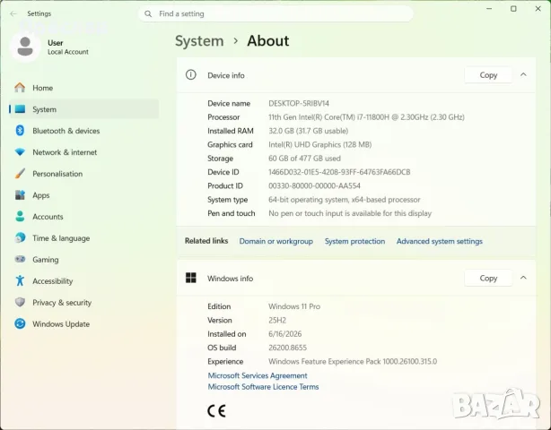Image resolution: width=551 pixels, height=430 pixels.
Task: Open Microsoft Software Licence Terms link
Action: tap(263, 387)
